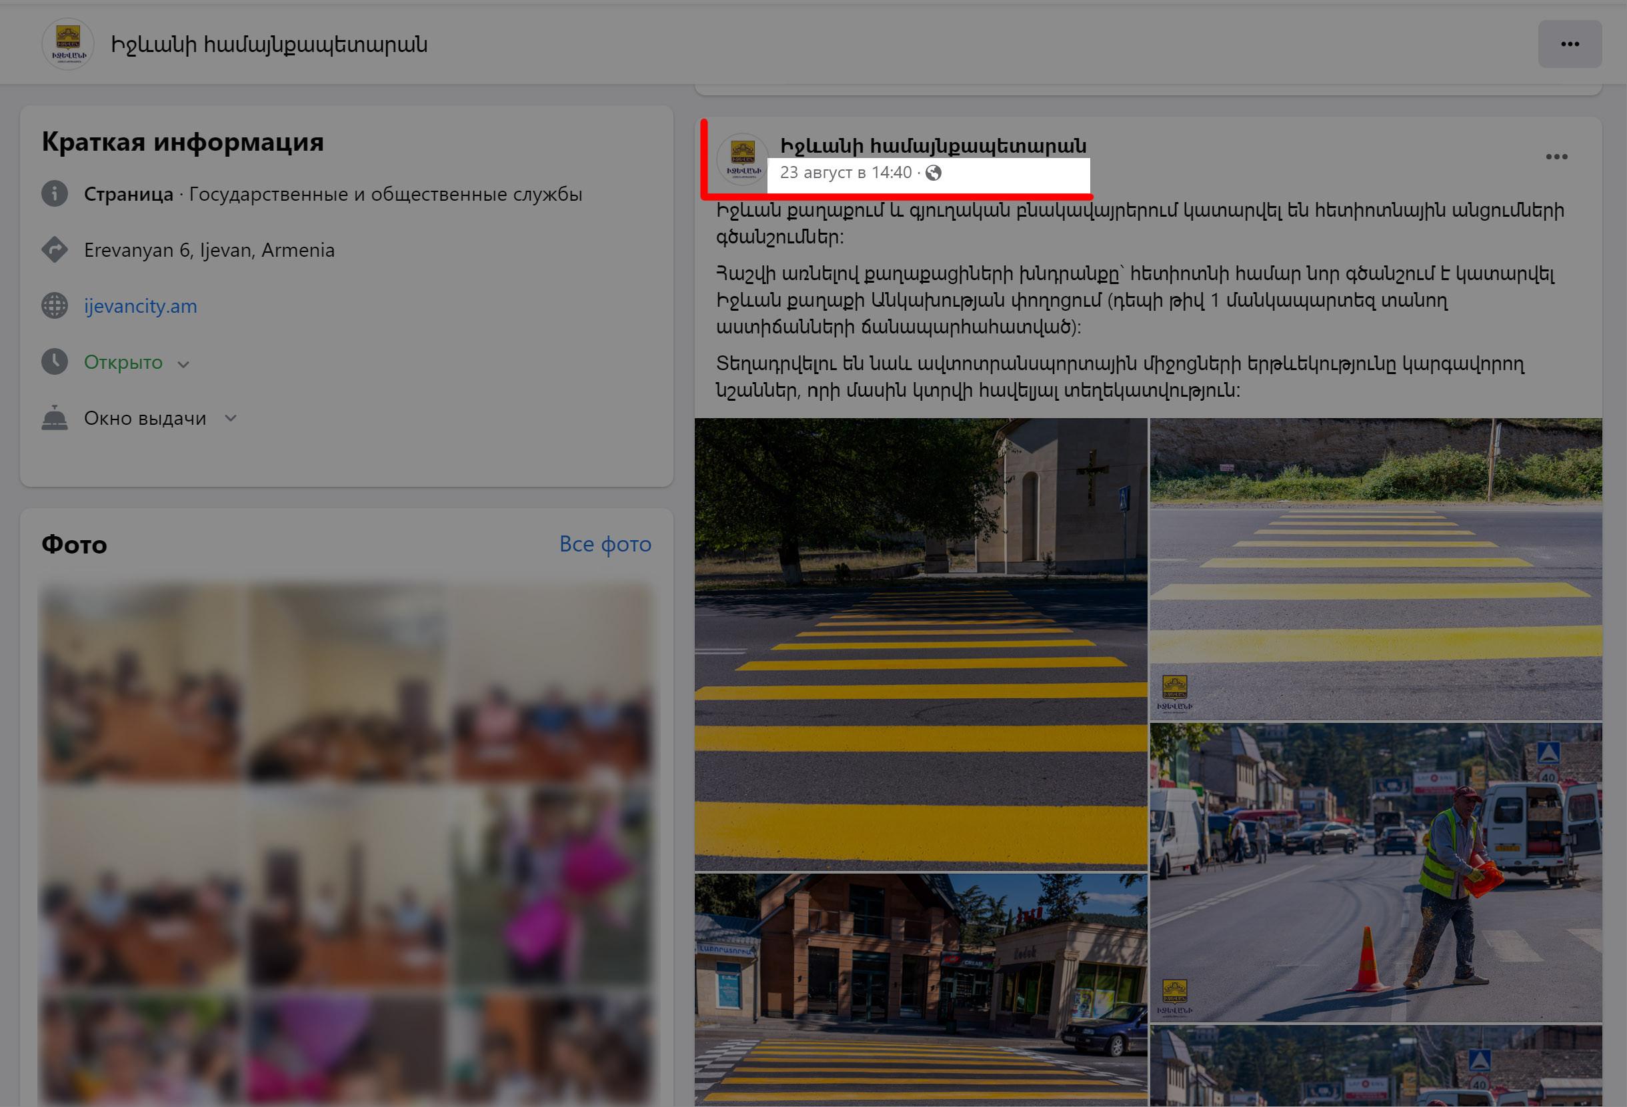Click the service bell icon beside Окно выдачи

pyautogui.click(x=55, y=418)
